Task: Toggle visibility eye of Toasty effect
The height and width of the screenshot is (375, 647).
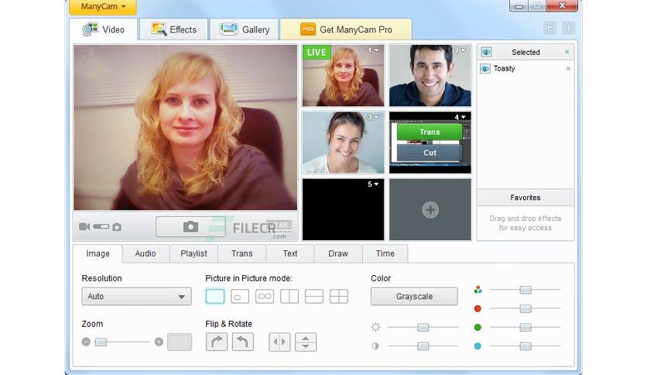Action: [x=485, y=68]
